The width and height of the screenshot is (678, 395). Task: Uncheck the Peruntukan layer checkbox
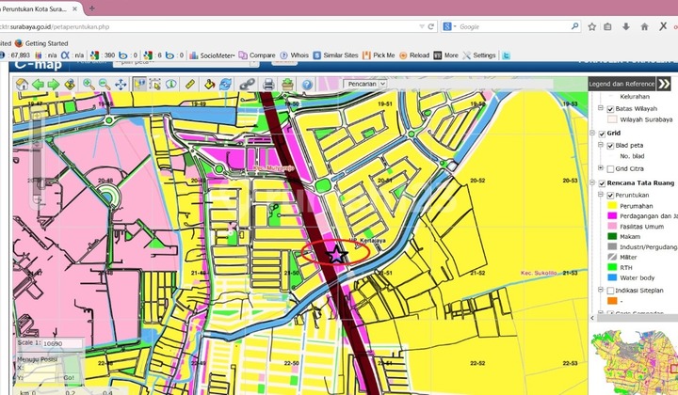pos(611,195)
